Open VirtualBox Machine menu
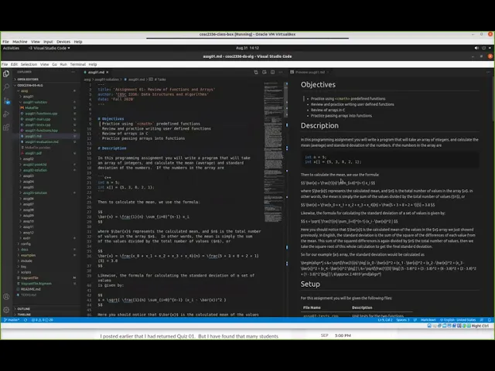 tap(20, 42)
